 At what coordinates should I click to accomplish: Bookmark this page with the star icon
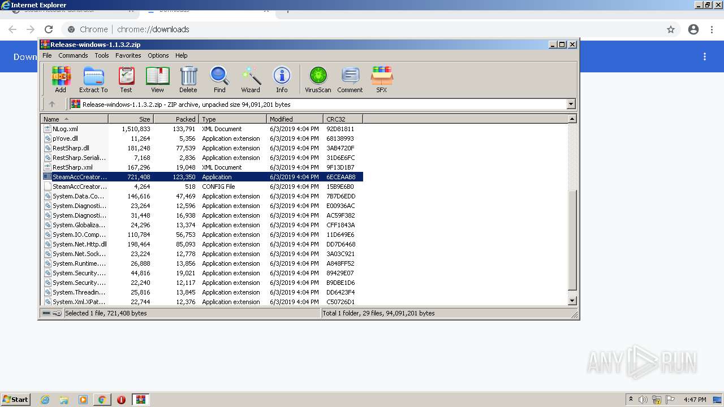click(x=671, y=29)
